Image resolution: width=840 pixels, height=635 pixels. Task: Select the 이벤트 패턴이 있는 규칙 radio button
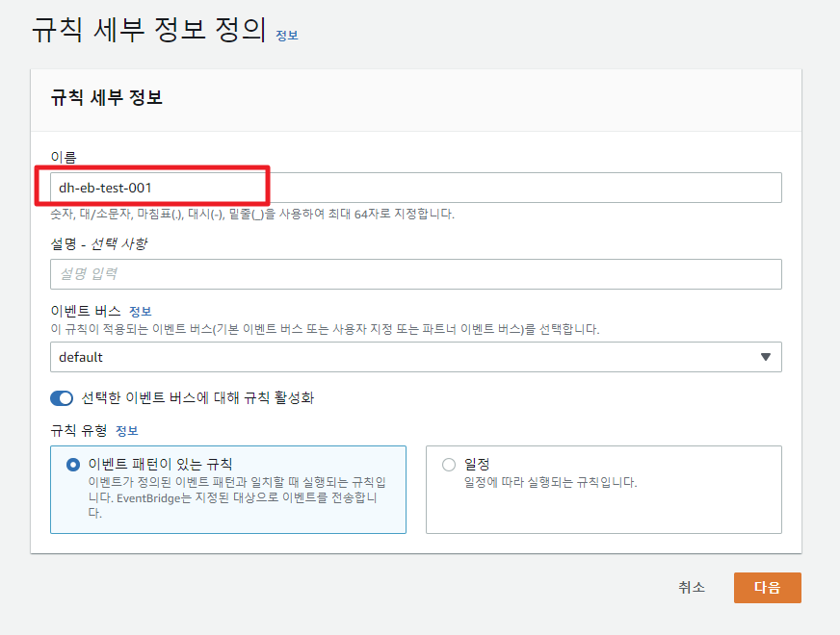point(73,465)
